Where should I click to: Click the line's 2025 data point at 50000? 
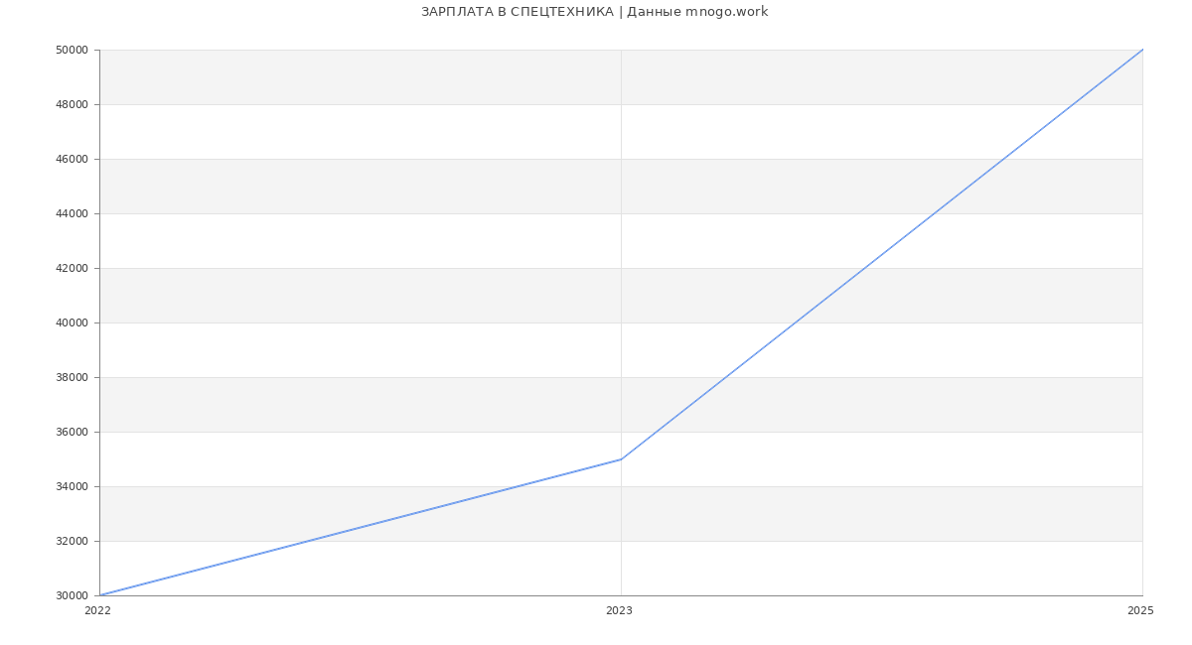click(1142, 50)
